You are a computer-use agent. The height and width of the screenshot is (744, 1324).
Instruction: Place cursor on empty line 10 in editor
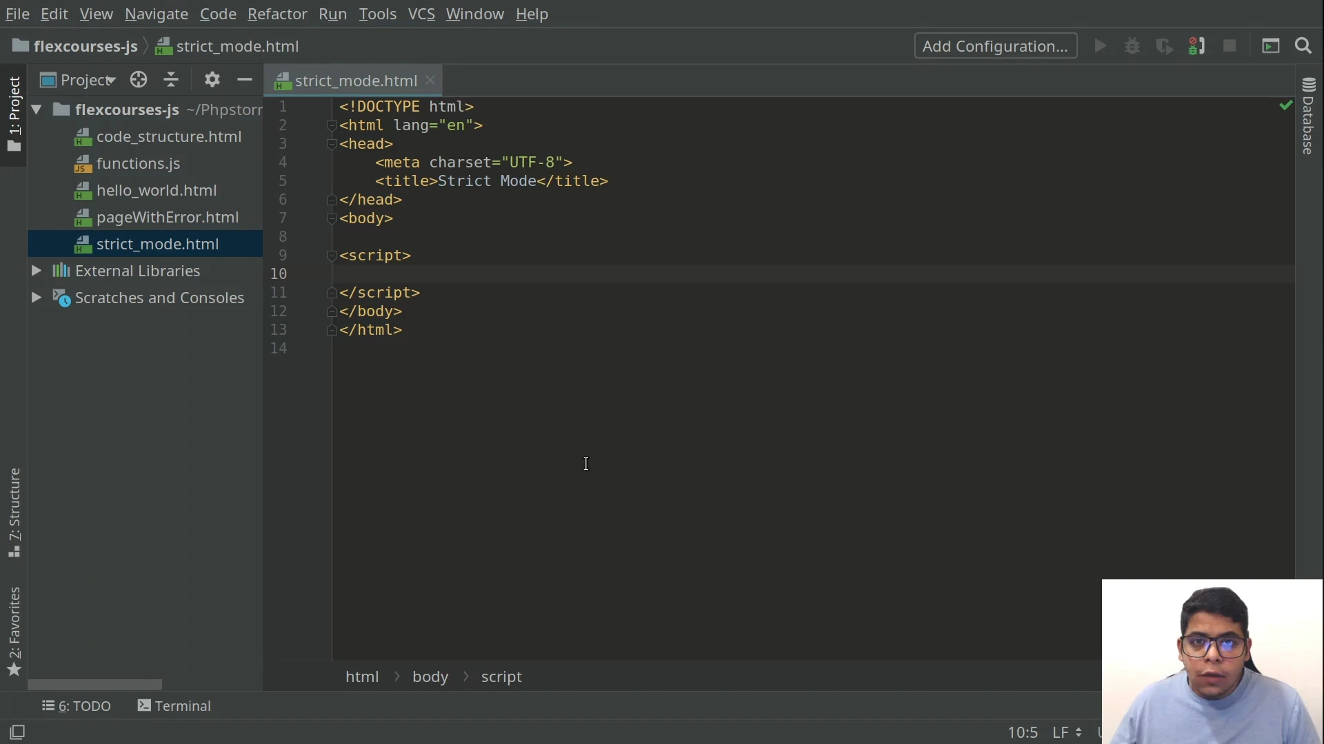(814, 274)
